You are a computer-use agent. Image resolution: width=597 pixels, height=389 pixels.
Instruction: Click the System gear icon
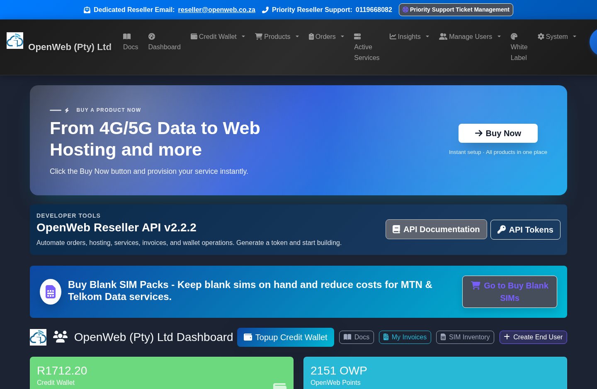(x=541, y=36)
